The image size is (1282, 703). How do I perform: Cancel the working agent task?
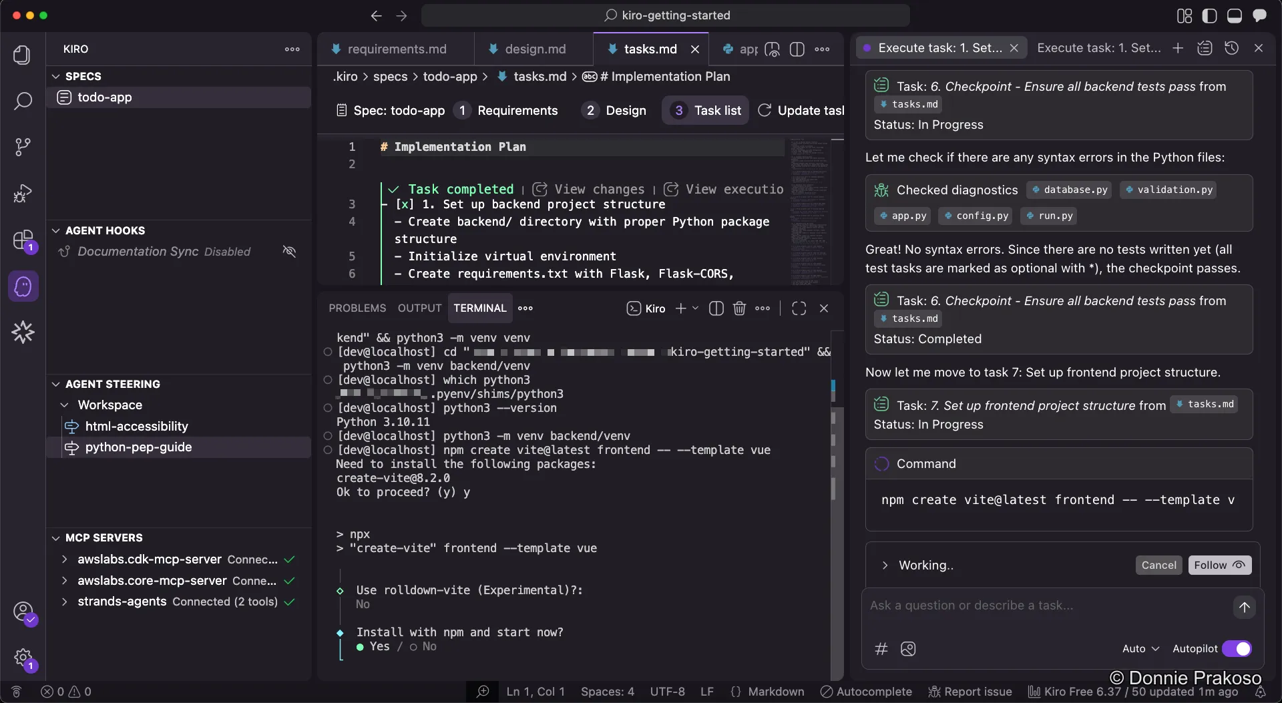coord(1158,565)
